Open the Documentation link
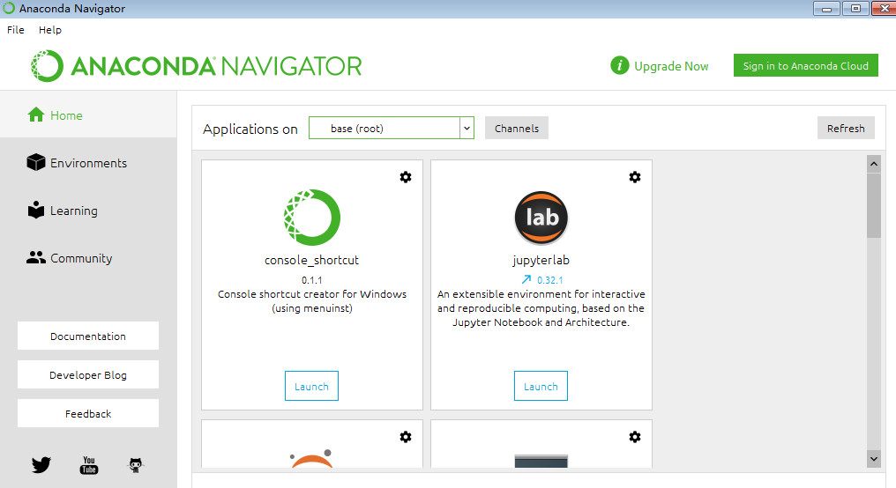 point(88,336)
